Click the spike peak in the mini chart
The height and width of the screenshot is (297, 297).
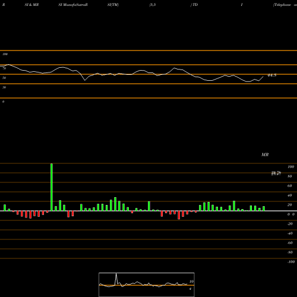(116, 274)
